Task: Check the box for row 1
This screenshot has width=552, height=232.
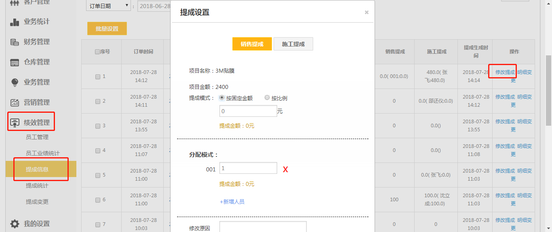Action: 98,77
